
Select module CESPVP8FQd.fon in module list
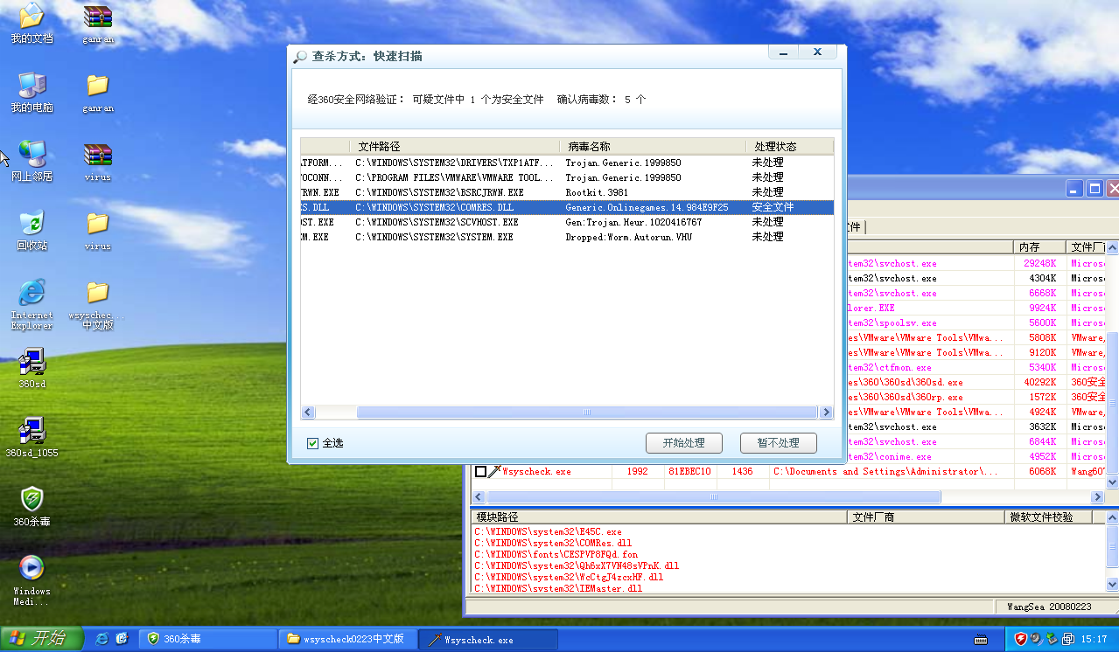coord(556,554)
